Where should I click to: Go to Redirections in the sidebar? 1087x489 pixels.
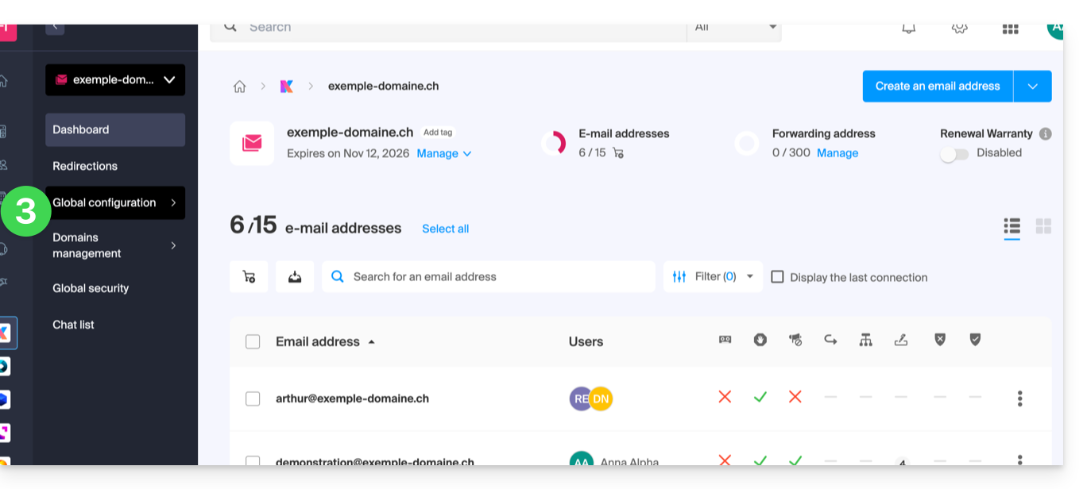pyautogui.click(x=85, y=166)
